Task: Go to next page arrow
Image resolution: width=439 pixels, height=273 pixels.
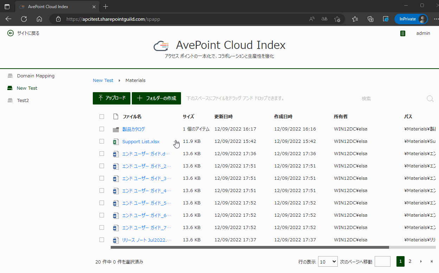Action: point(421,261)
